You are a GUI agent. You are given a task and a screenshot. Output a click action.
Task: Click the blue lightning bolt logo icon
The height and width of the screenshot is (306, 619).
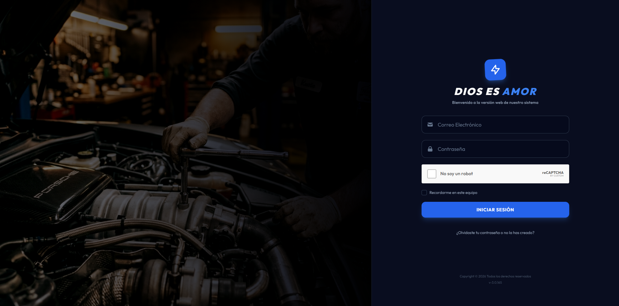tap(495, 70)
